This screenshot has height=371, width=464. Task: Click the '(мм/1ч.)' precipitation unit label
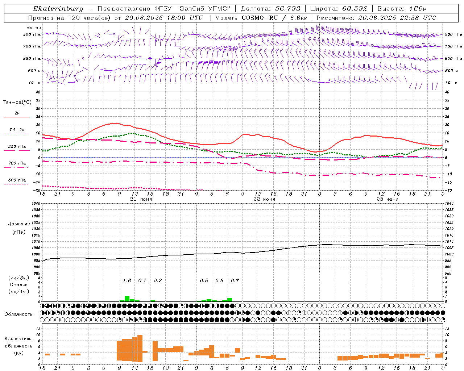18,292
